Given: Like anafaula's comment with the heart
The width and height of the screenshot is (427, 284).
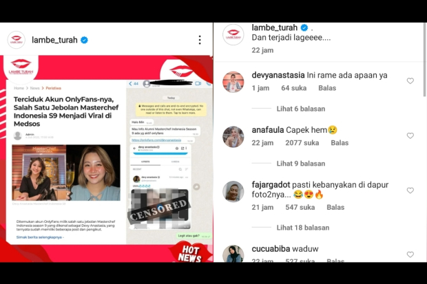Looking at the screenshot, I should tap(410, 135).
